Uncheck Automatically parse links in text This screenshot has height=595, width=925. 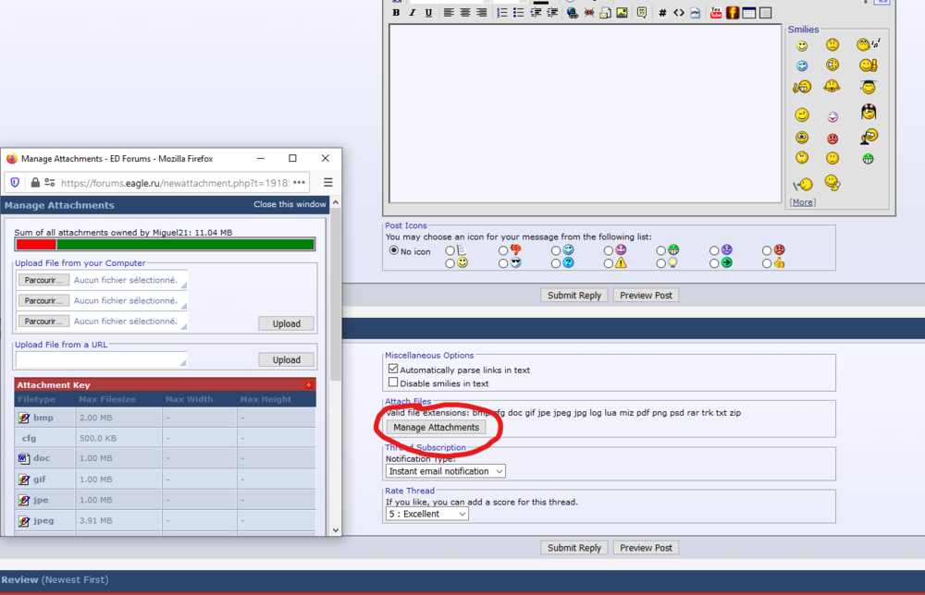pyautogui.click(x=393, y=369)
